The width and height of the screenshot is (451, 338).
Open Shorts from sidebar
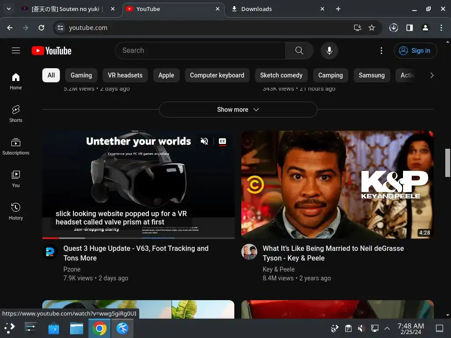(x=16, y=114)
